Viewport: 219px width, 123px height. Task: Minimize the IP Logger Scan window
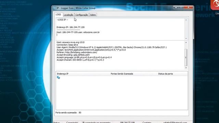176,7
